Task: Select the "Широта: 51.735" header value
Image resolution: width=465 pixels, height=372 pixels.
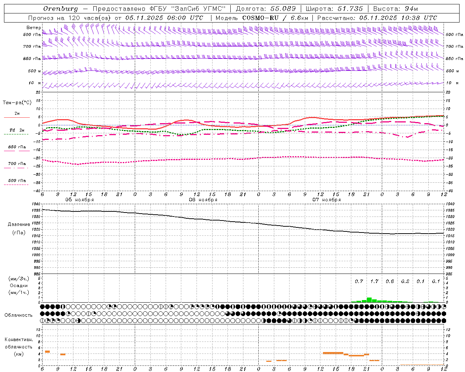Action: (334, 9)
